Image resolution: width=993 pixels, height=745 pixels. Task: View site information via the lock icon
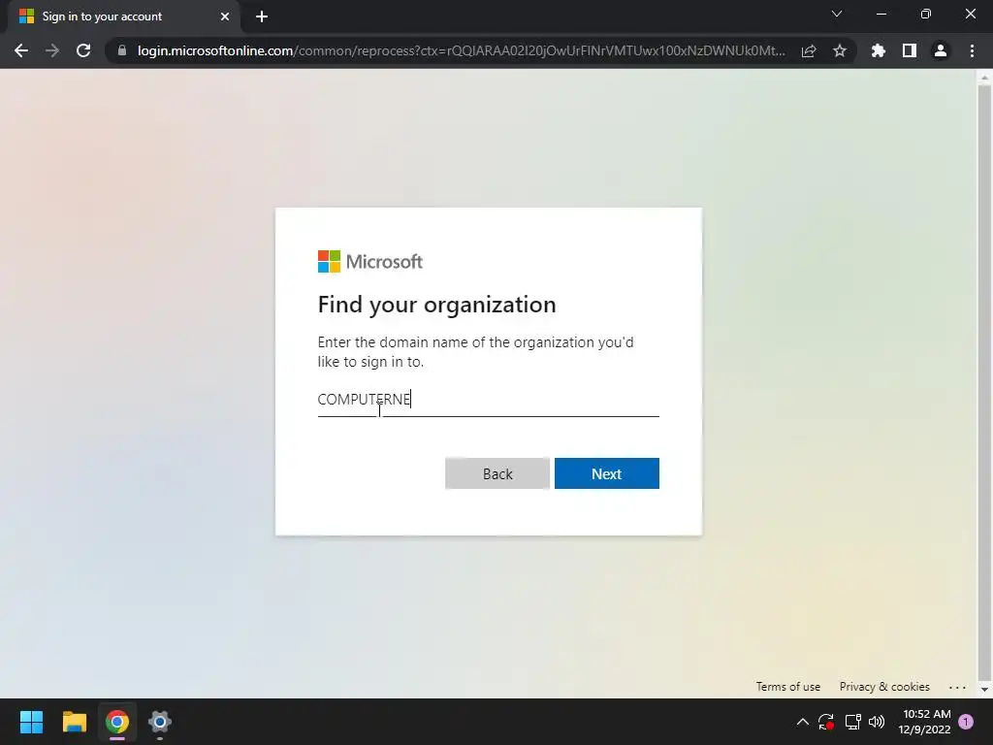[x=121, y=50]
